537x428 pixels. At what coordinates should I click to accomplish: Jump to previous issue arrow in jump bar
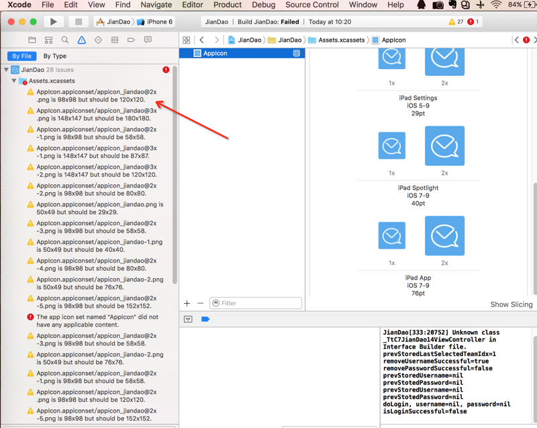click(517, 40)
